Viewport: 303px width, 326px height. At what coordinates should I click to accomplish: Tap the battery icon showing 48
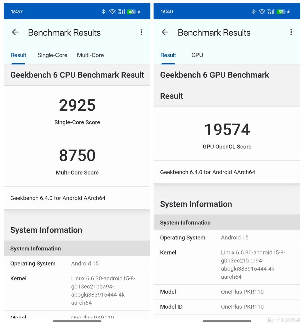pyautogui.click(x=131, y=12)
